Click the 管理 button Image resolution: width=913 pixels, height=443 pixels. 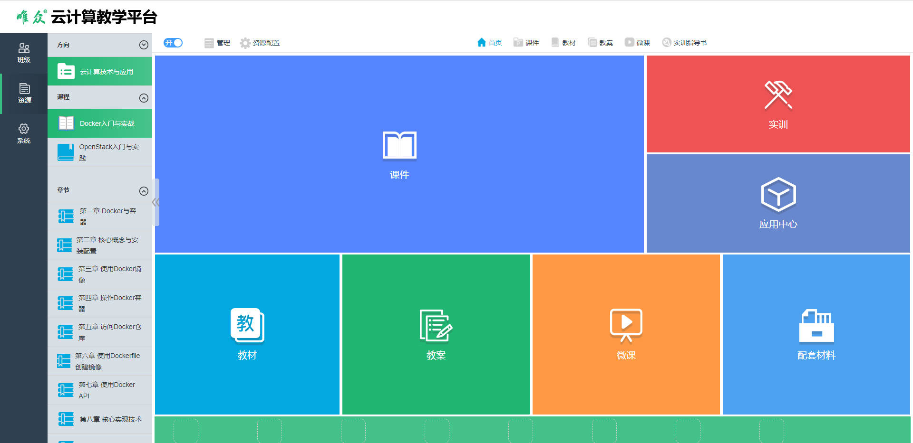pyautogui.click(x=217, y=43)
